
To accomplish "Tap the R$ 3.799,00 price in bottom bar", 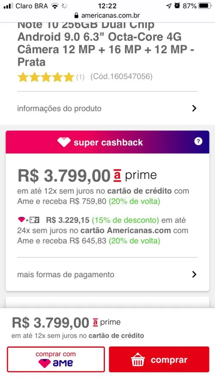I will [50, 323].
